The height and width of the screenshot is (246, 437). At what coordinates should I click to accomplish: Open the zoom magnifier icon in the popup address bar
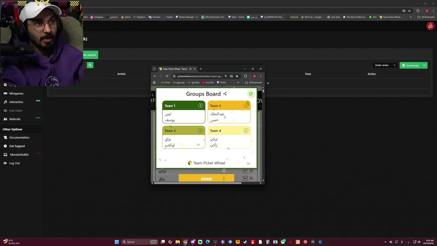coord(226,76)
